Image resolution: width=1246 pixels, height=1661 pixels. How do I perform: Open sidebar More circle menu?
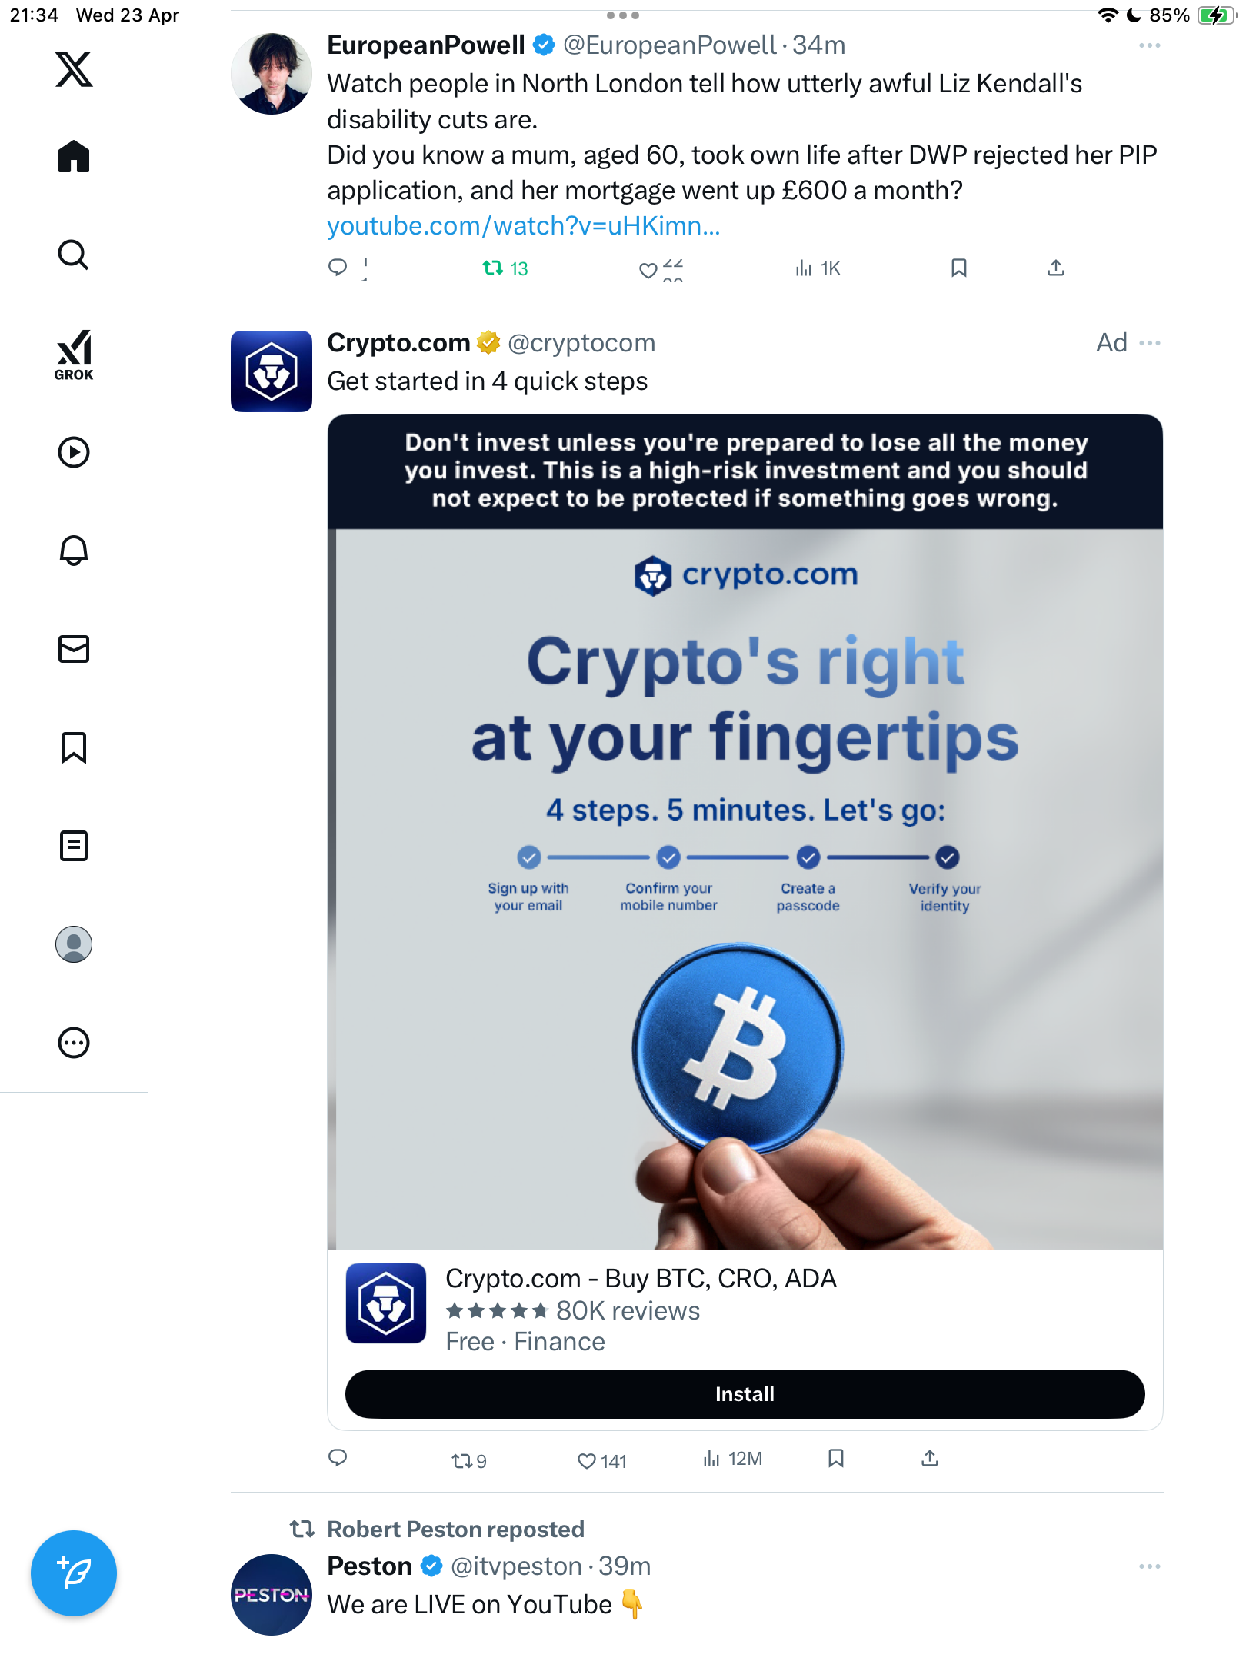point(74,1043)
